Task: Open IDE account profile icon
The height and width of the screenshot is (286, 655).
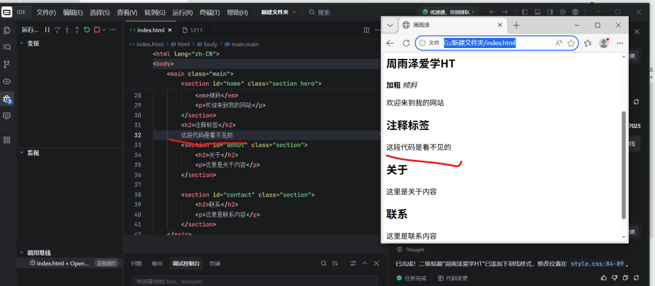Action: [x=575, y=12]
